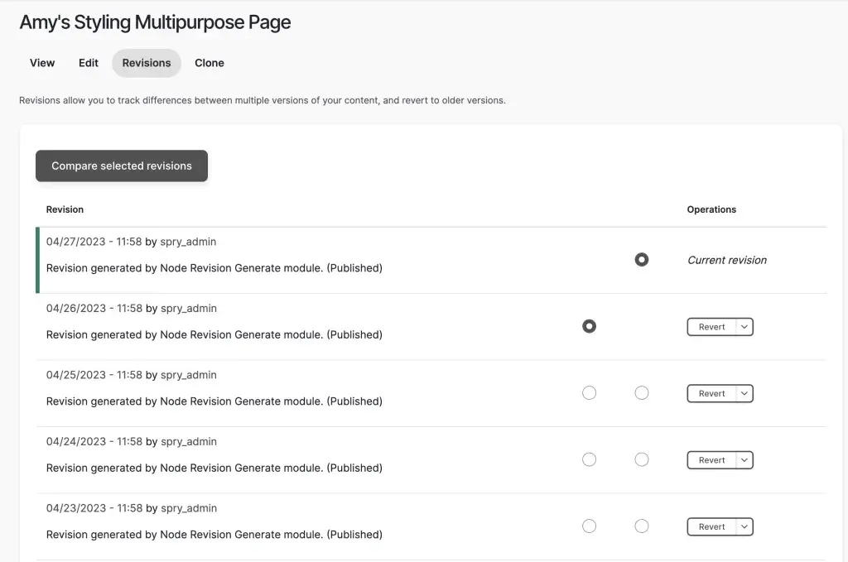
Task: Select second radio button for 04/23/2023 revision
Action: (x=641, y=526)
